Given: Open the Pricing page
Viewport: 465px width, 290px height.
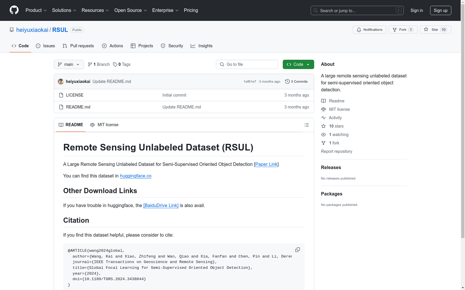Looking at the screenshot, I should pos(191,10).
